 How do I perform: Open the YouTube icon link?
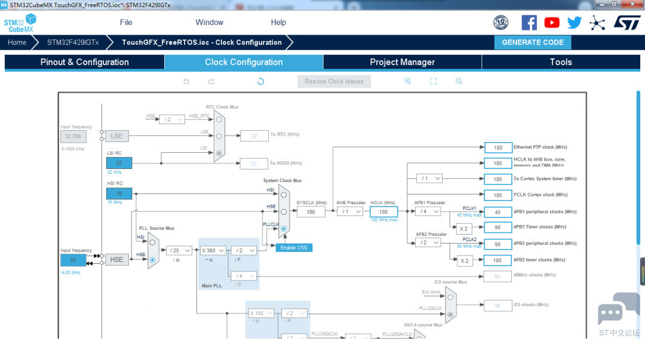tap(552, 23)
